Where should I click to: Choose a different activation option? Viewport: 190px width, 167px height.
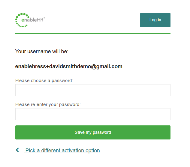[63, 151]
